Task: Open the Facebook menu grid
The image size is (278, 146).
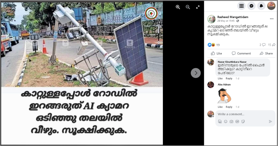Action: (241, 6)
